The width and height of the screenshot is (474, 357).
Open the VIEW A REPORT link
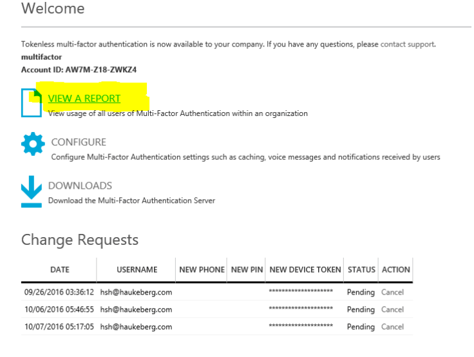[84, 99]
